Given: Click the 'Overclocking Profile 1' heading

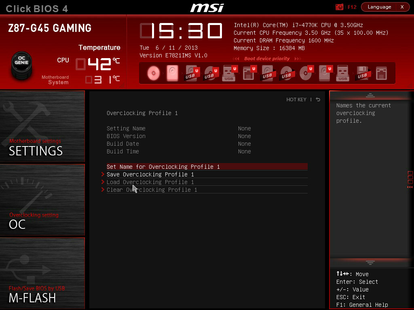Looking at the screenshot, I should pos(142,113).
